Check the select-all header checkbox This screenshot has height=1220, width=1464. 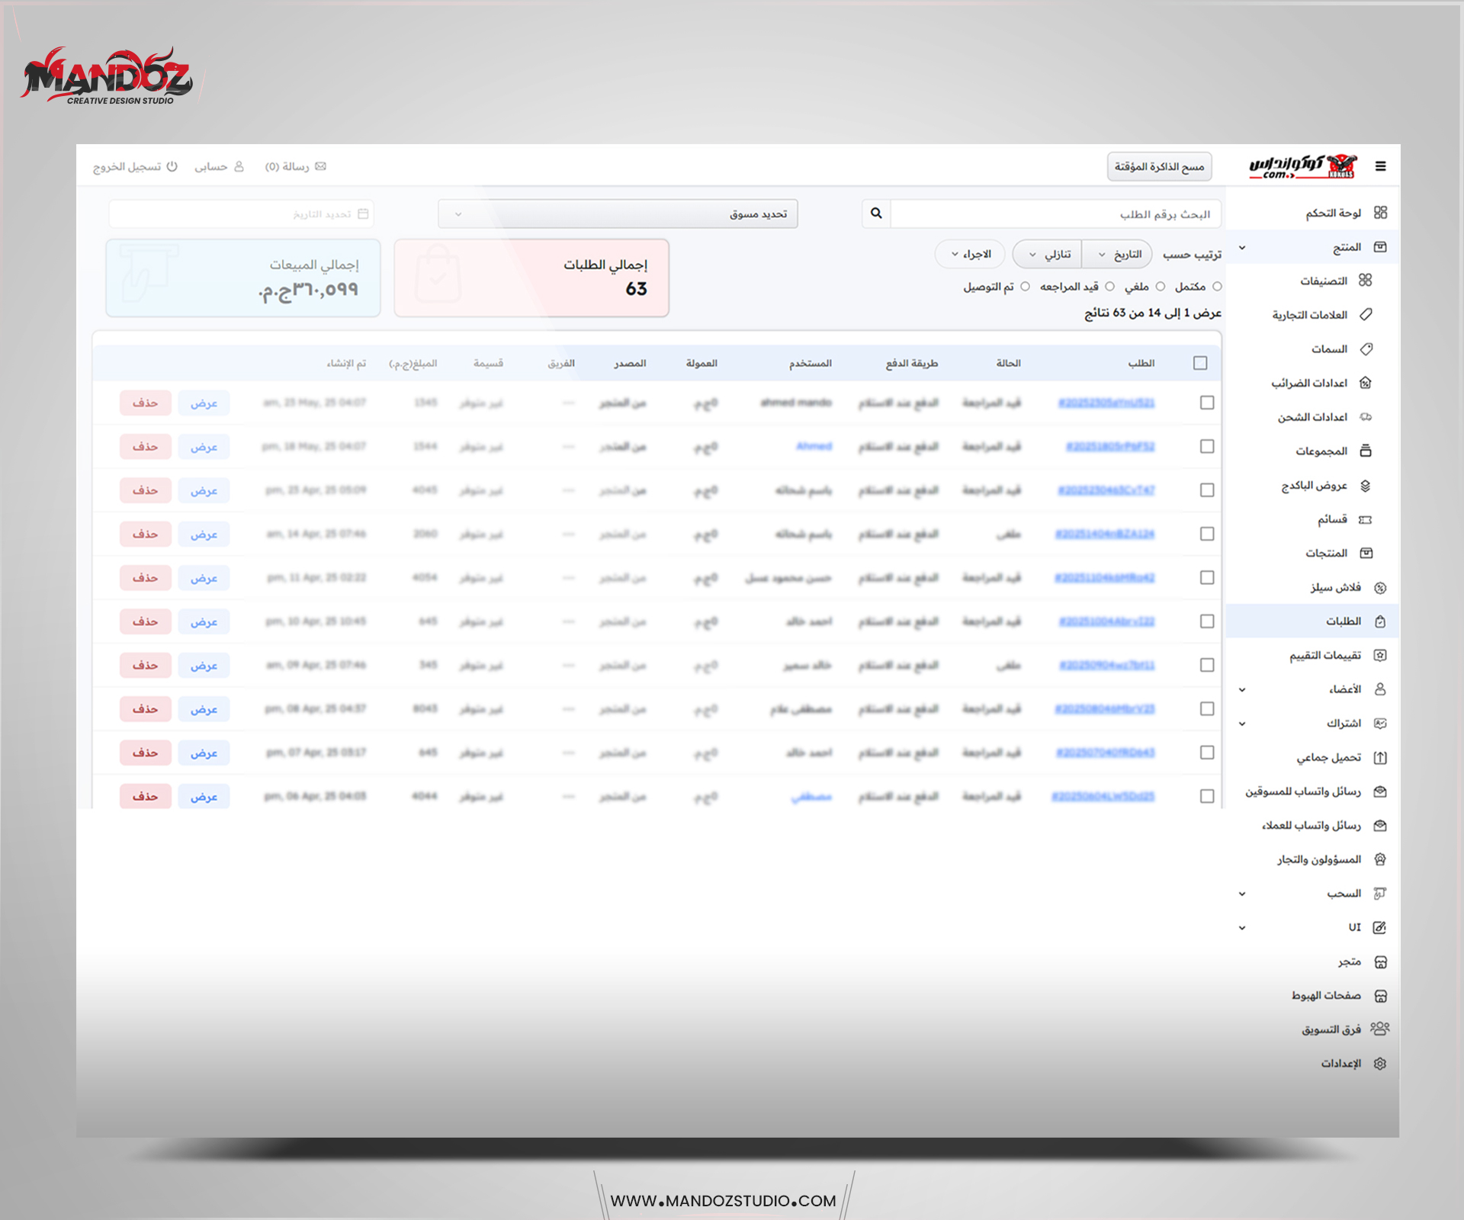[1200, 363]
